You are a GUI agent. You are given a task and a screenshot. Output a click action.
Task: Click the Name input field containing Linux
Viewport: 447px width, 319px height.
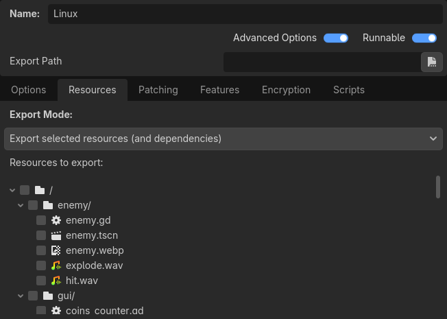point(245,14)
